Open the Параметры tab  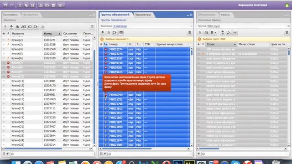pos(143,15)
